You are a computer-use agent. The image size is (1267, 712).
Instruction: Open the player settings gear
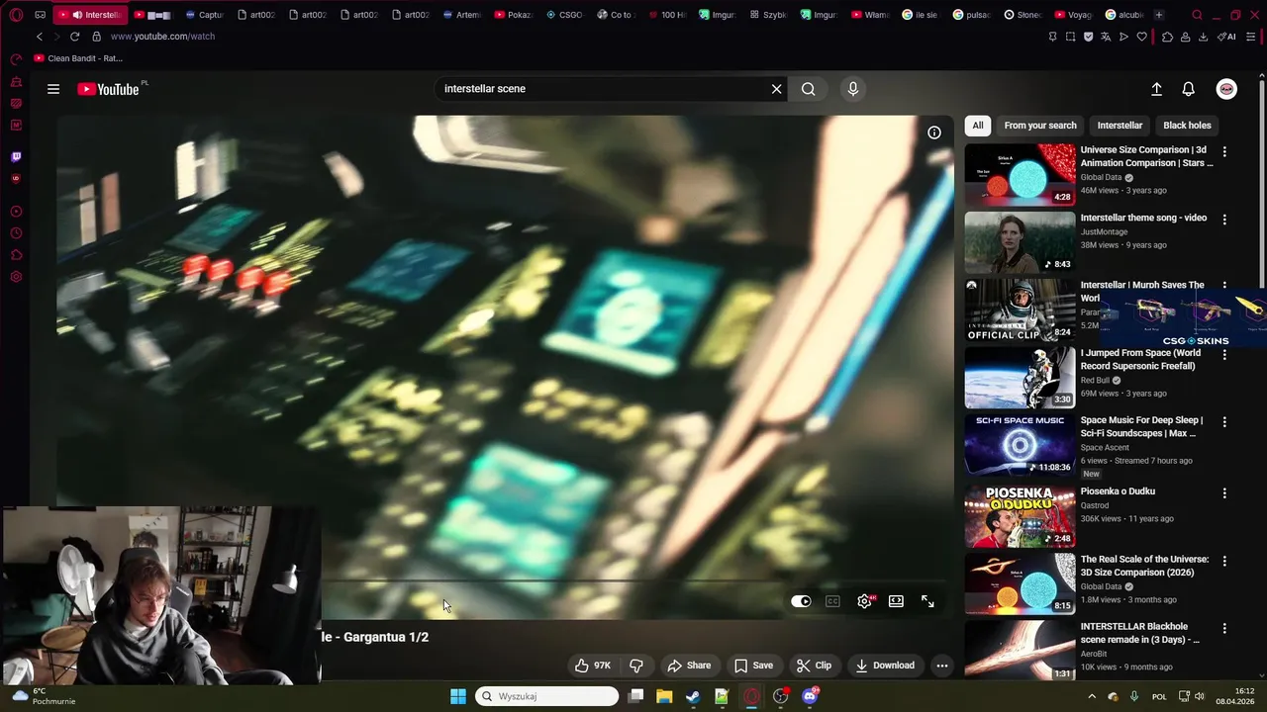point(865,601)
